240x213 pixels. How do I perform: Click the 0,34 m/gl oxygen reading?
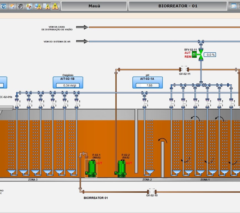tap(68, 85)
